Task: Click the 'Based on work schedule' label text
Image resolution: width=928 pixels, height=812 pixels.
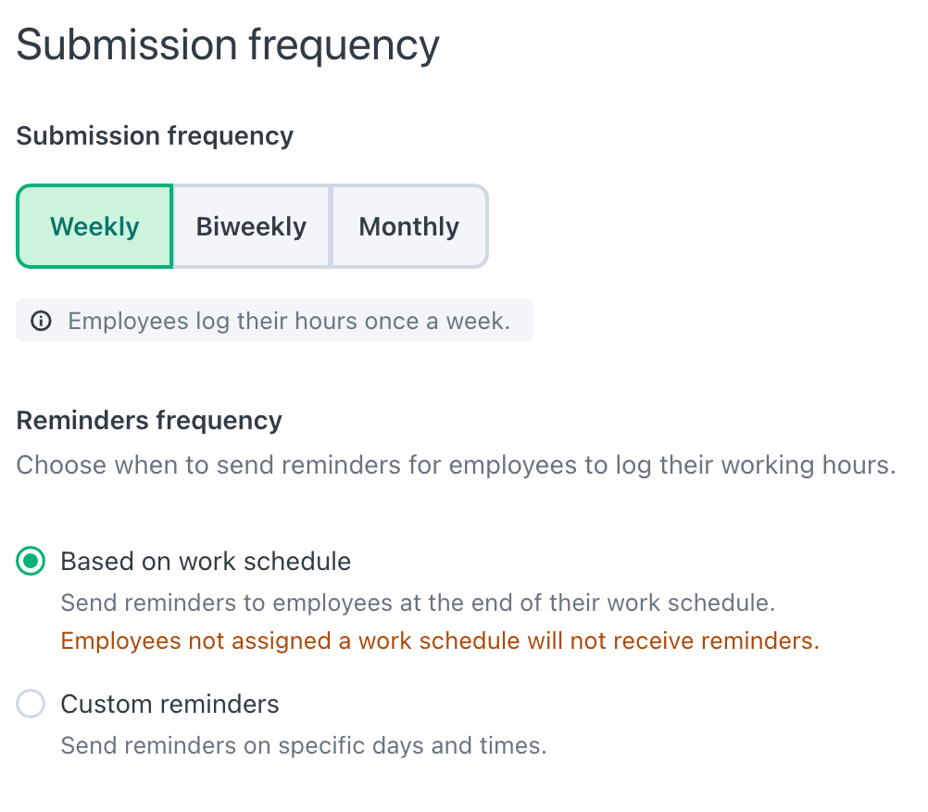Action: pyautogui.click(x=206, y=562)
